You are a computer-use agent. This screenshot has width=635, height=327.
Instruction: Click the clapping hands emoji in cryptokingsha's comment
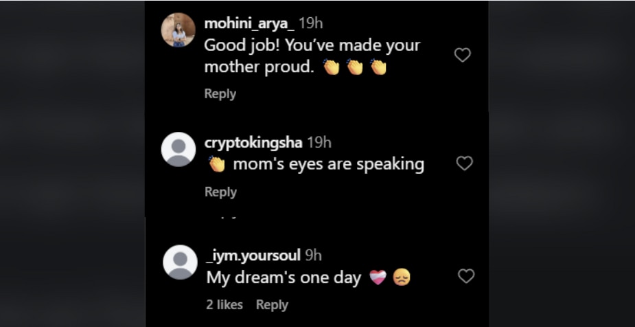click(217, 164)
